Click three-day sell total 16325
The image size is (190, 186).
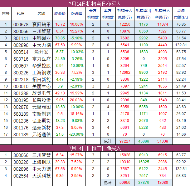click(144, 162)
